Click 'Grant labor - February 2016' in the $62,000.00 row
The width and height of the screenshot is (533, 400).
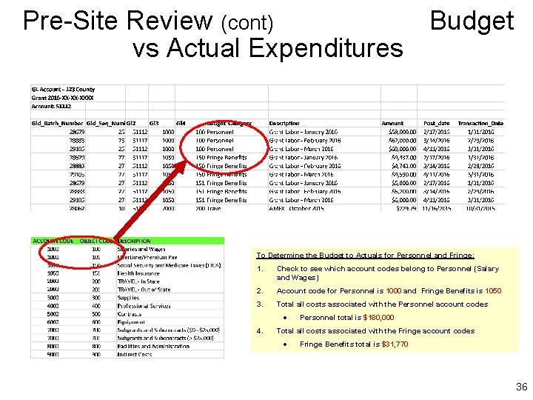click(x=305, y=141)
